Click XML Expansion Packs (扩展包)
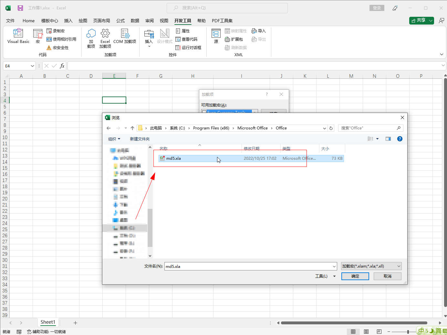 click(234, 39)
